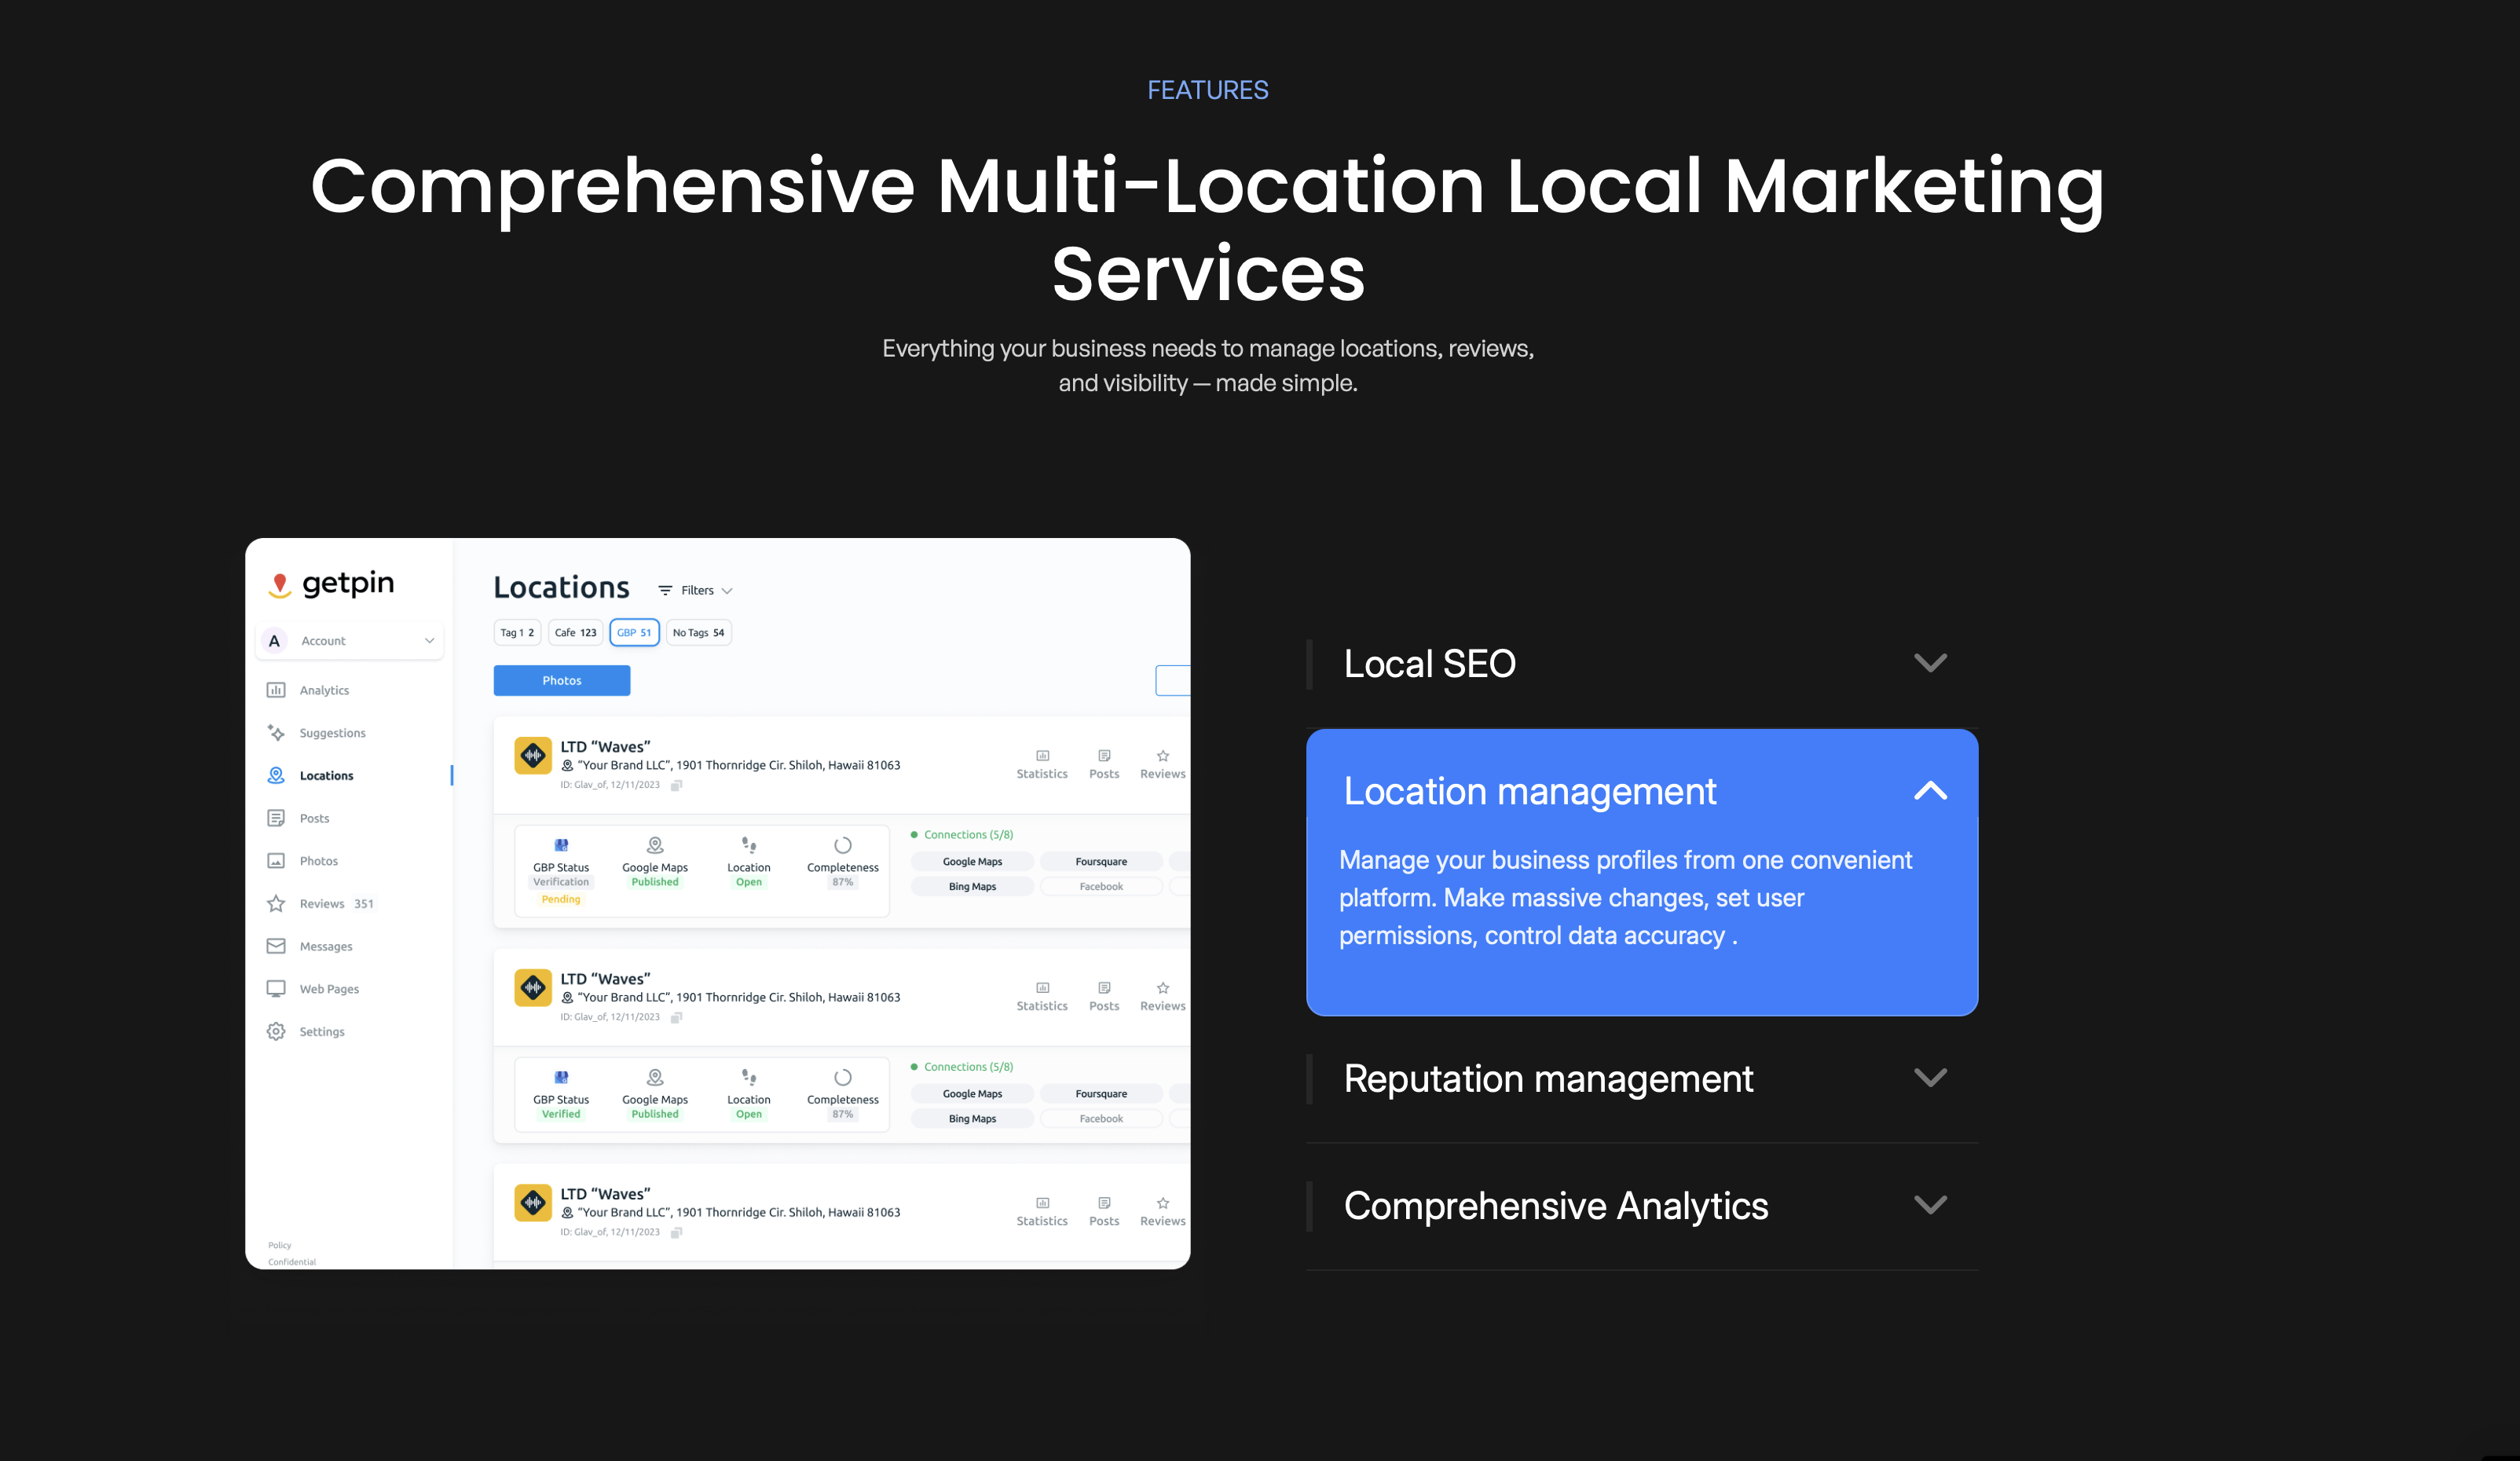Viewport: 2520px width, 1461px height.
Task: Toggle the GBP 51 tag filter
Action: click(634, 633)
